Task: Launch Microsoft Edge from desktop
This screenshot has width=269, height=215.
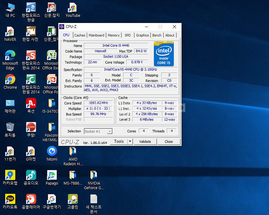Action: (x=10, y=60)
